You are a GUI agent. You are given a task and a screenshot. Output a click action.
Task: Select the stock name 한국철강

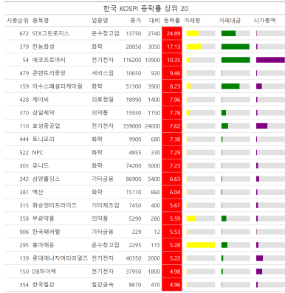43,285
